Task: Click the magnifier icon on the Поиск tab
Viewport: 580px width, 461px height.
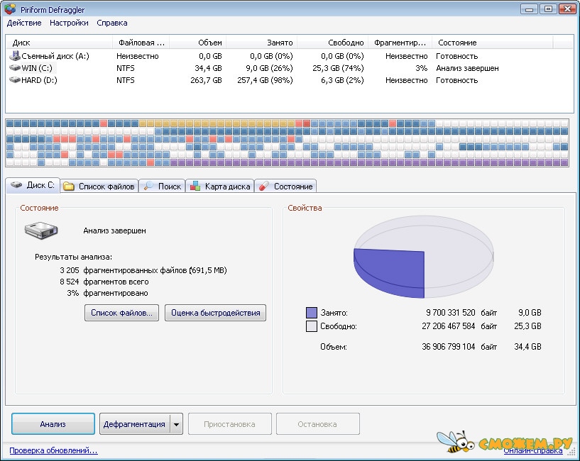Action: pos(148,186)
